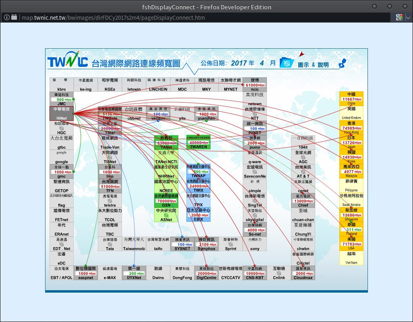The image size is (413, 322).
Task: Click the TWNIC logo
Action: click(68, 60)
